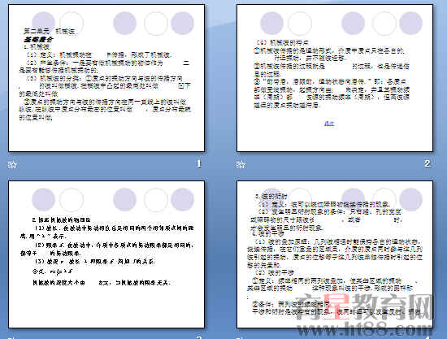Click the 第二单元 机械波 title text
Viewport: 447px width, 339px height.
[49, 32]
